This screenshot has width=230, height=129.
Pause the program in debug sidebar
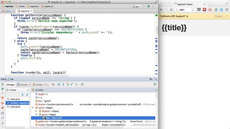tap(3, 93)
